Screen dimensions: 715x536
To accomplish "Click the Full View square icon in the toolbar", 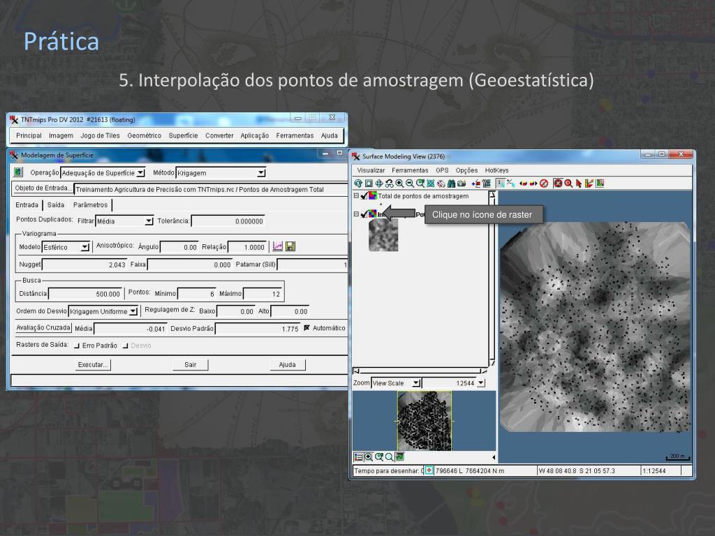I will pos(369,184).
